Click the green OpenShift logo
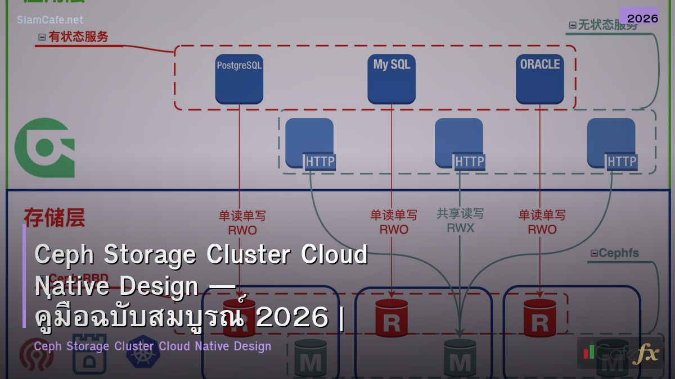 [44, 147]
